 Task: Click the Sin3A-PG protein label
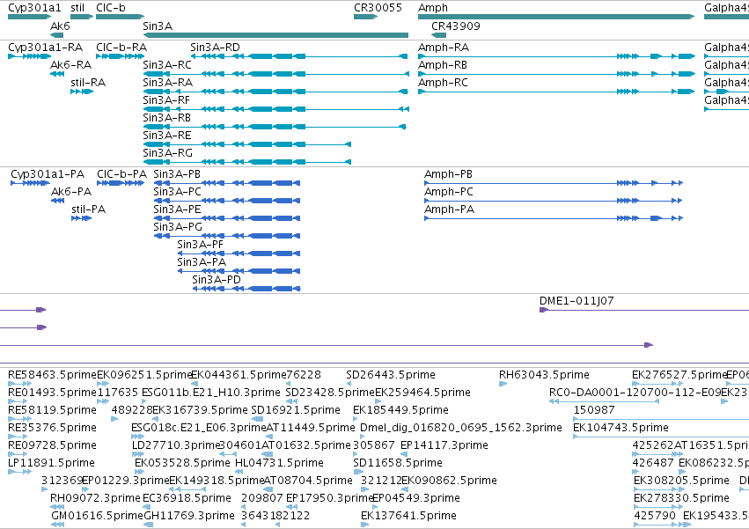(x=178, y=227)
